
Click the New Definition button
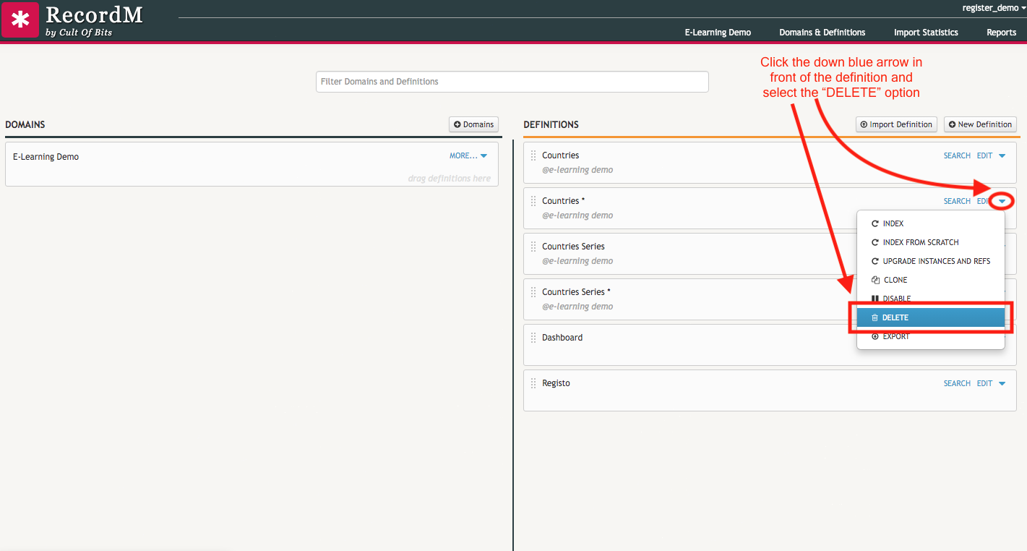point(980,124)
